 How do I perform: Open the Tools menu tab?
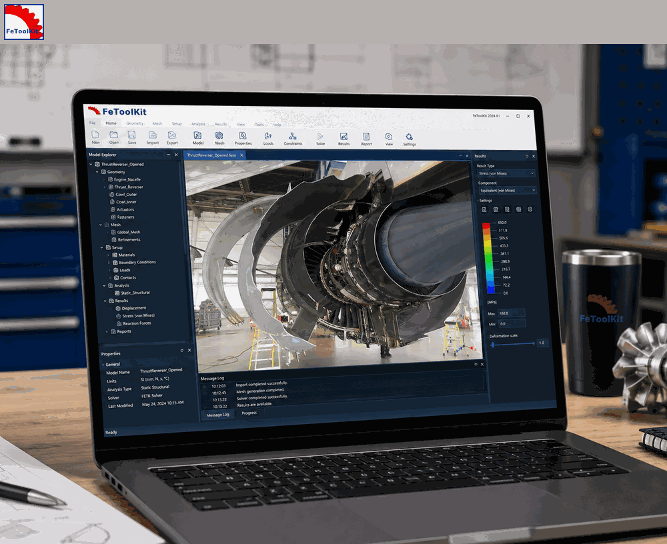[x=259, y=125]
